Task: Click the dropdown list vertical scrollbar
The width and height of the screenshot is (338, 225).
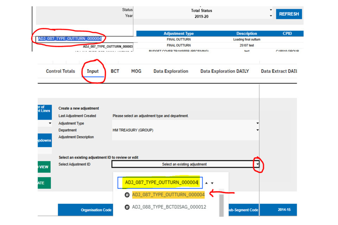Action: [221, 205]
